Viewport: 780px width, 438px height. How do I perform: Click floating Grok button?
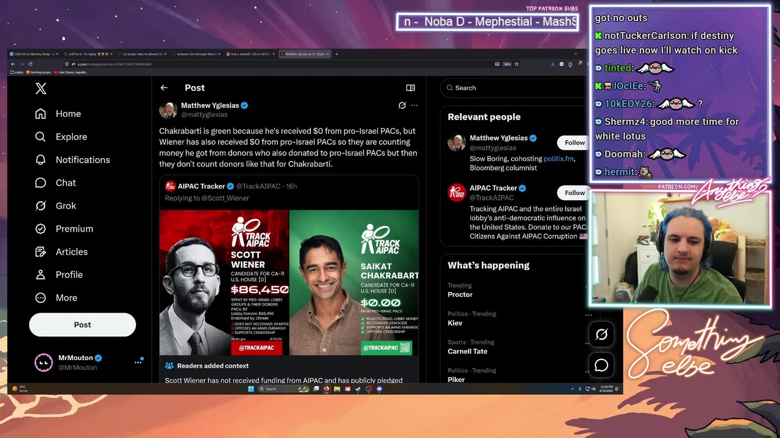click(x=601, y=335)
